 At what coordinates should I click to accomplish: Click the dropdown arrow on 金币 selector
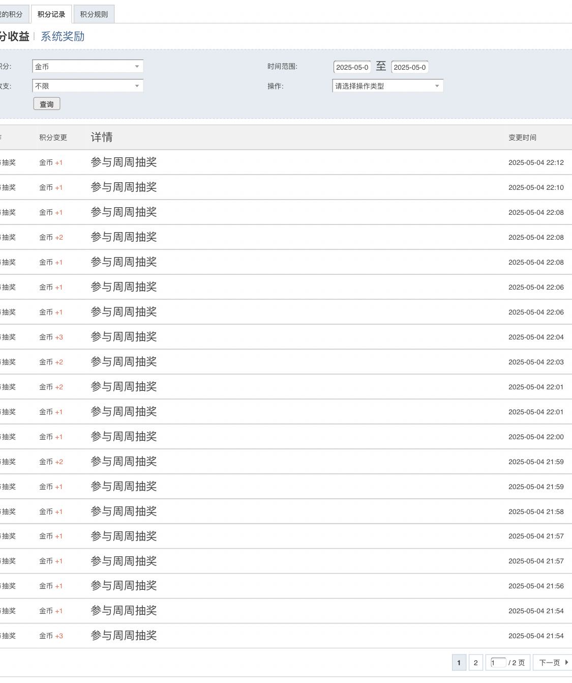137,67
